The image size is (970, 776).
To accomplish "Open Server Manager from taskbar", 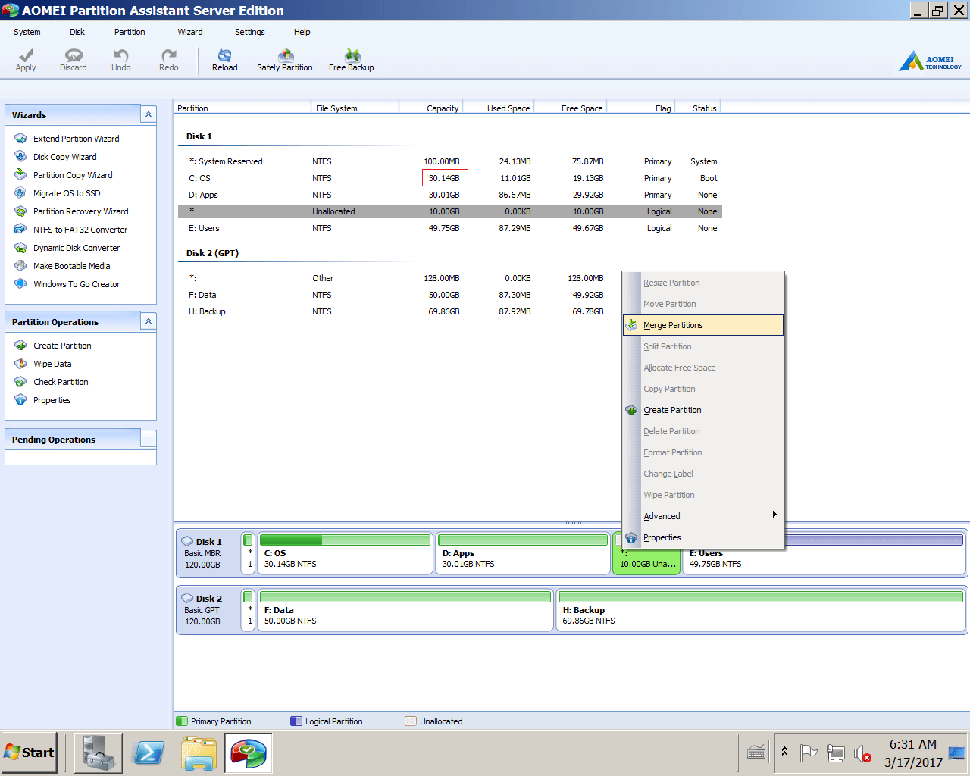I will tap(99, 753).
